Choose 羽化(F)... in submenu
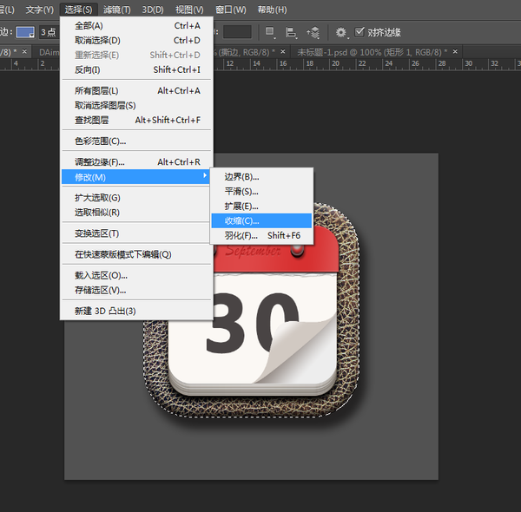Screen dimensions: 521x512 [x=261, y=235]
